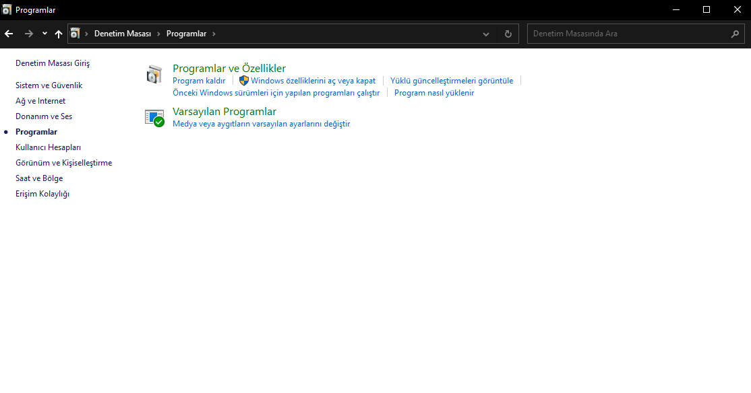Click the Control Panel icon in address bar
The image size is (751, 393).
(x=76, y=34)
